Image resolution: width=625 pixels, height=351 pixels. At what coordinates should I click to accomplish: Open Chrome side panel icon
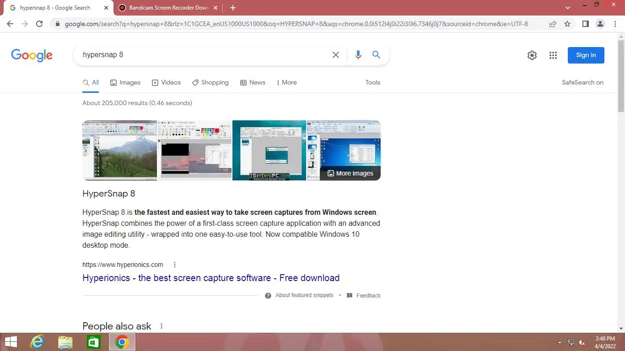click(x=585, y=24)
